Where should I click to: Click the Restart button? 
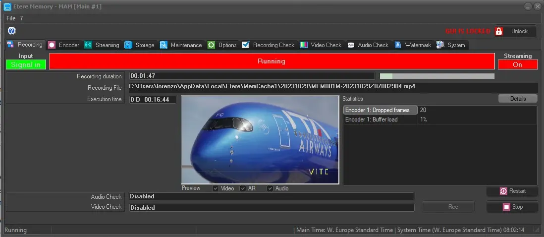pyautogui.click(x=512, y=191)
